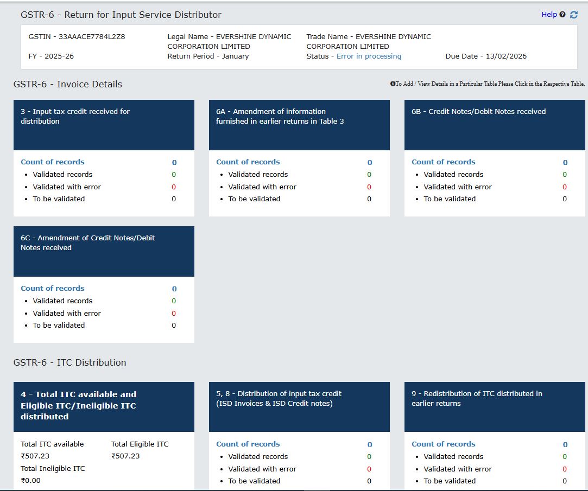Viewport: 588px width, 491px height.
Task: Click 'GSTR-6 - Return for Input Service Distributor' title
Action: point(121,15)
